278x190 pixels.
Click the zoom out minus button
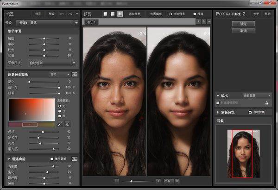tap(117, 181)
